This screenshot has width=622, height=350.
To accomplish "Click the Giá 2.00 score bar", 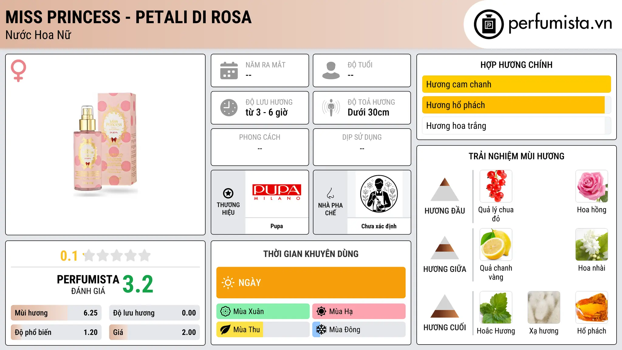I will (154, 332).
